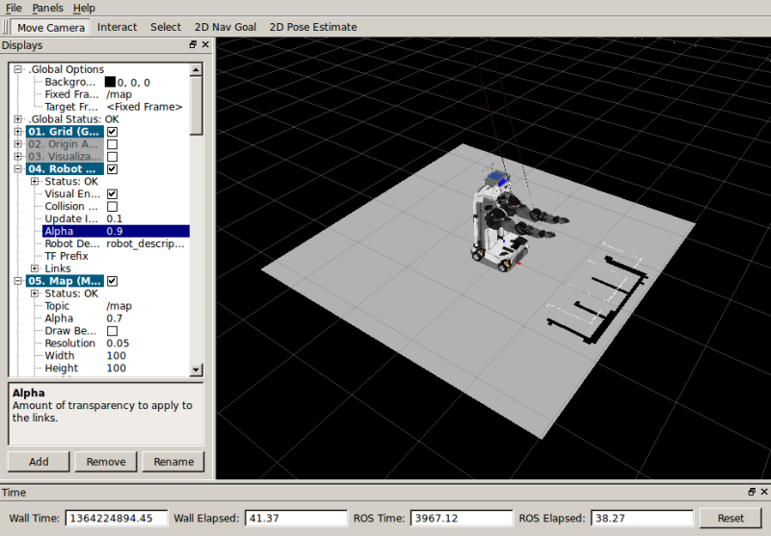Enable the 02. Origin Axes display checkbox
This screenshot has width=771, height=536.
[x=112, y=144]
